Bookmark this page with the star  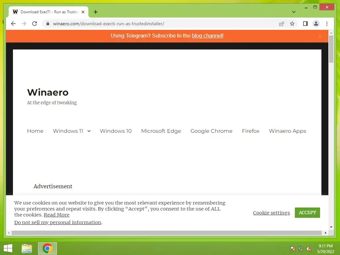pyautogui.click(x=292, y=24)
